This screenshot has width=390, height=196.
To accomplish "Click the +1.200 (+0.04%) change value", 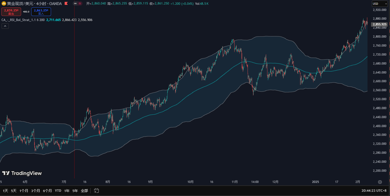I will 182,4.
